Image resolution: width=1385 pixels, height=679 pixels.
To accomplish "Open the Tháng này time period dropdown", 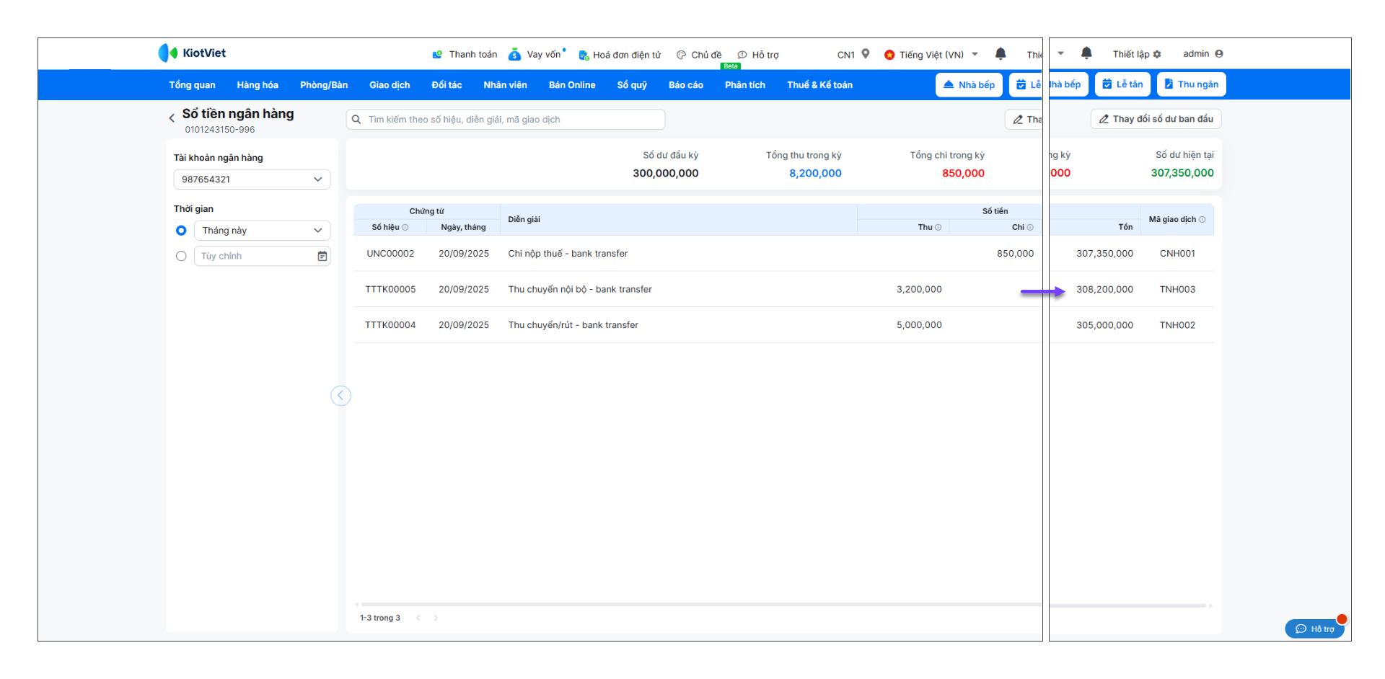I will [x=262, y=231].
